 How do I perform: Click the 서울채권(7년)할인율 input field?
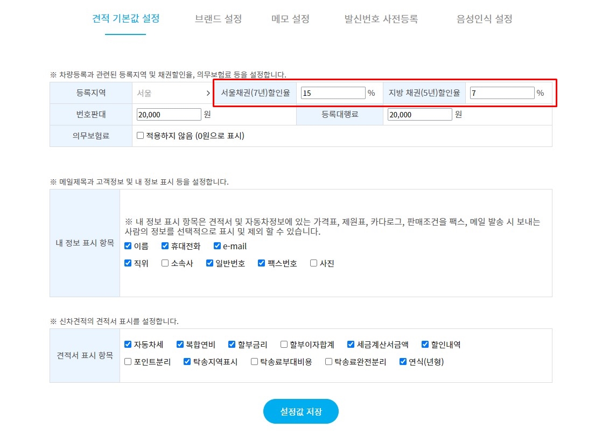[333, 93]
